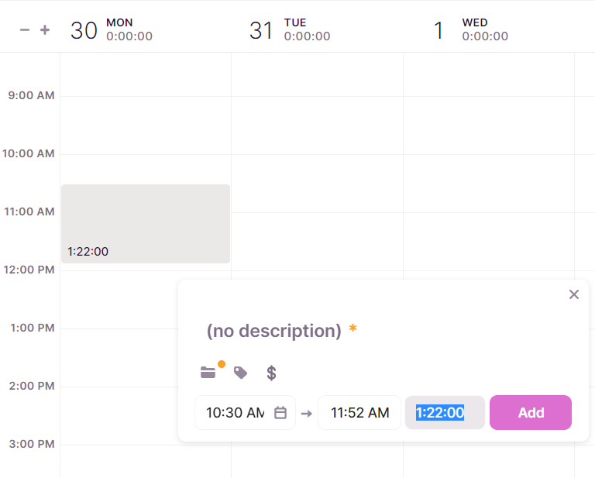Open project selector folder icon
Viewport: 595px width, 478px height.
click(x=208, y=373)
